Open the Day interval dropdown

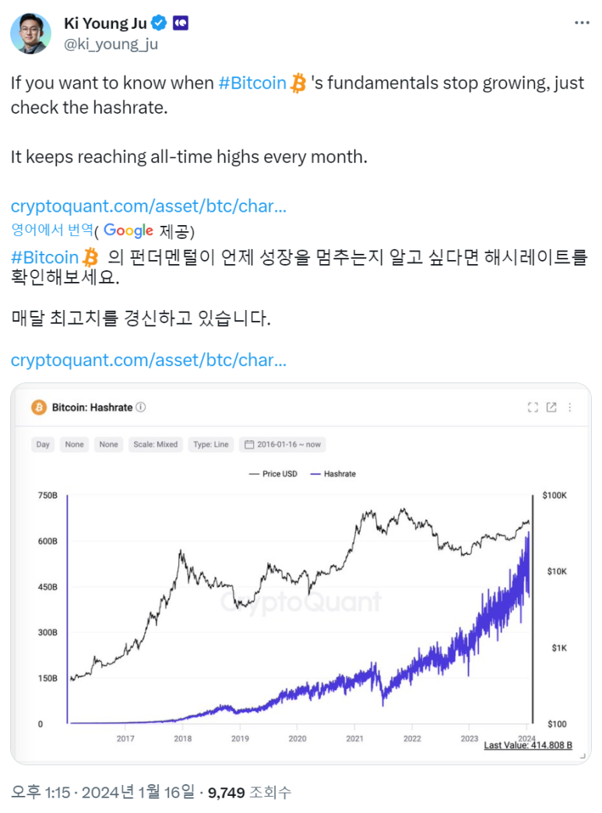pos(43,445)
